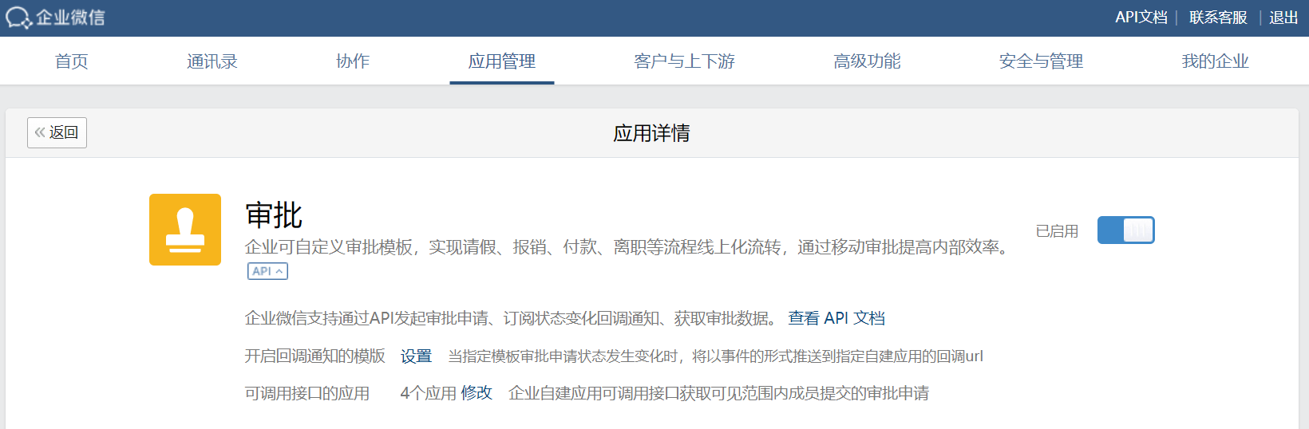Click the 审批 application title

pos(274,215)
